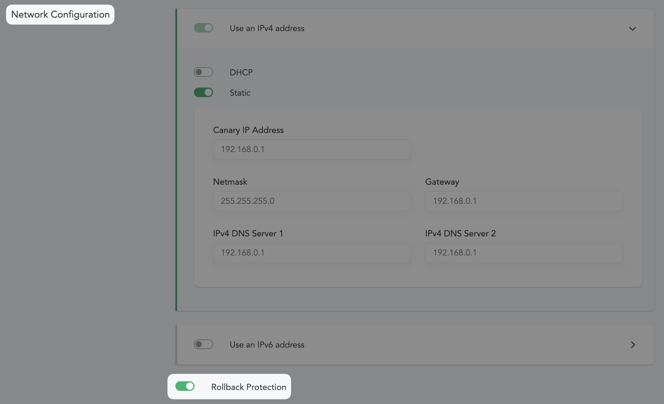Click the Static label text

pyautogui.click(x=240, y=93)
